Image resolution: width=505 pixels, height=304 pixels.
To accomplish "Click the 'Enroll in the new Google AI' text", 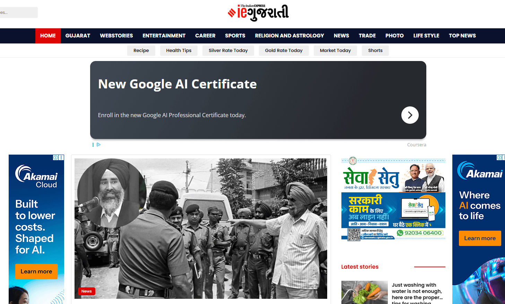I will pos(172,115).
